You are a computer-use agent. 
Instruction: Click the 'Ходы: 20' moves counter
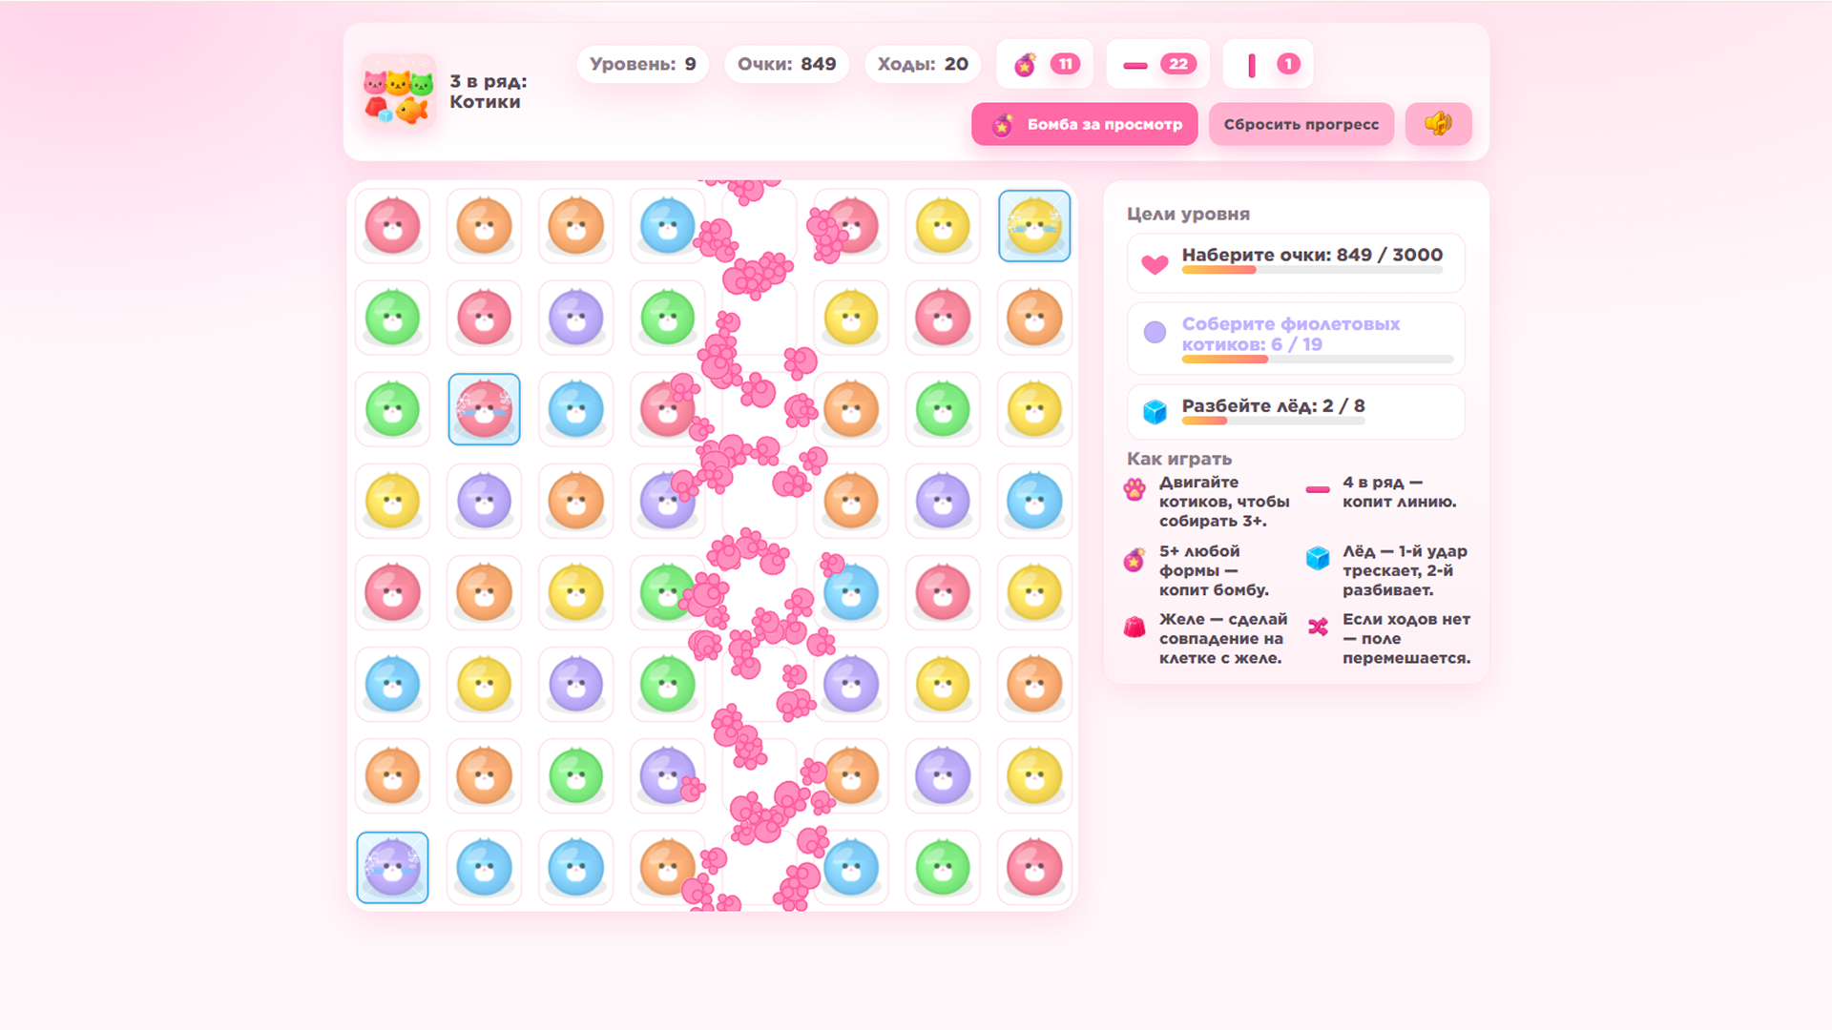click(x=922, y=64)
